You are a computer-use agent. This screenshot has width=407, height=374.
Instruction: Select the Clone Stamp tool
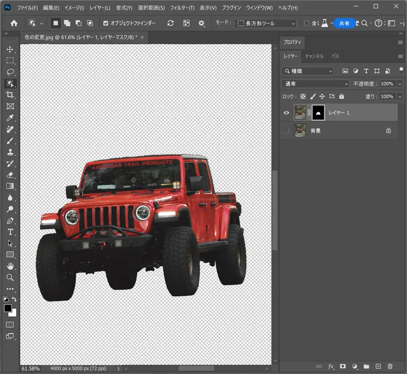pos(10,152)
